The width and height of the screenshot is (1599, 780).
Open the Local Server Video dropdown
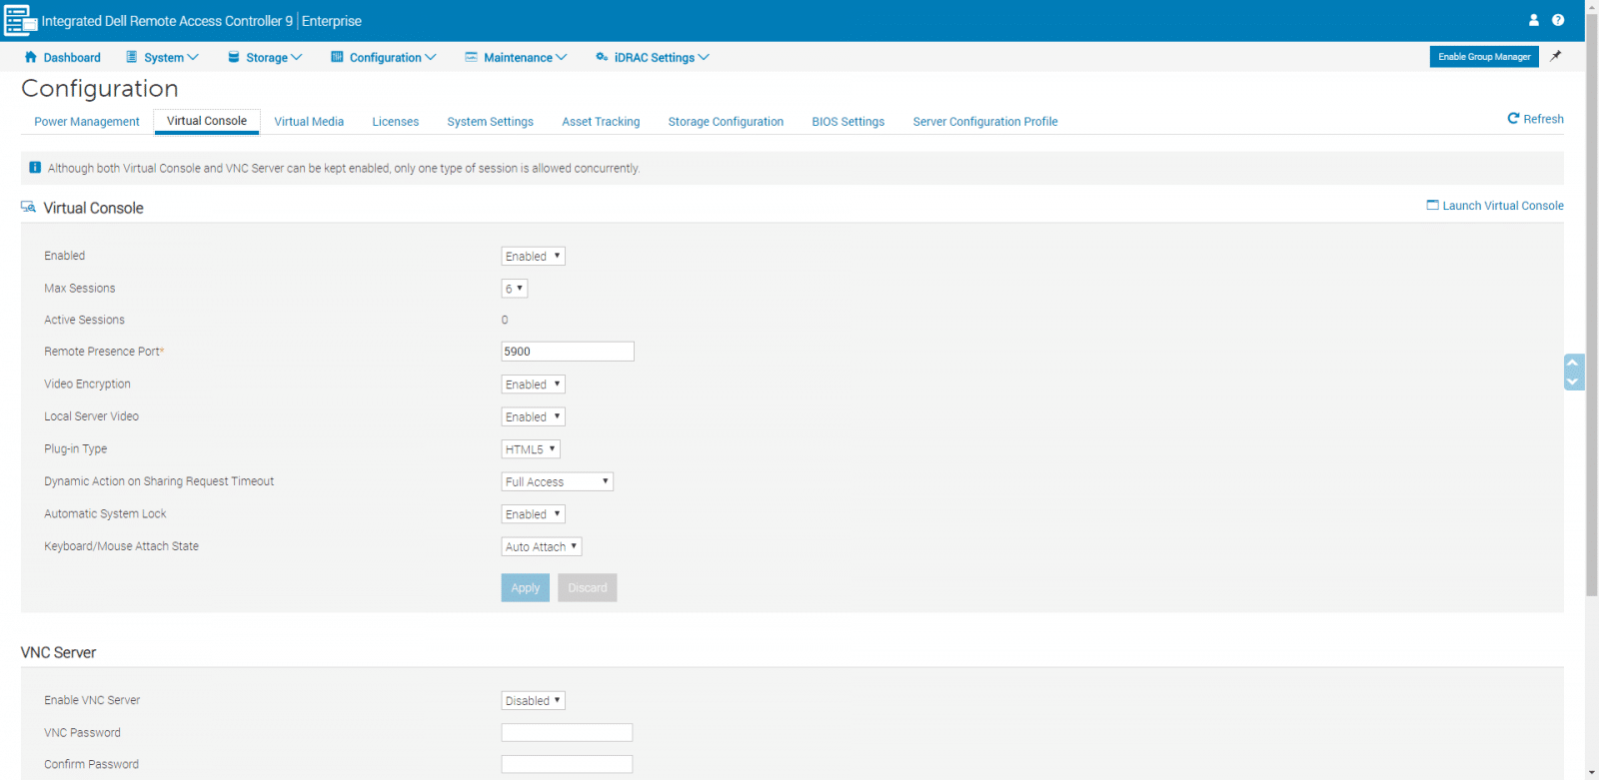click(x=533, y=416)
